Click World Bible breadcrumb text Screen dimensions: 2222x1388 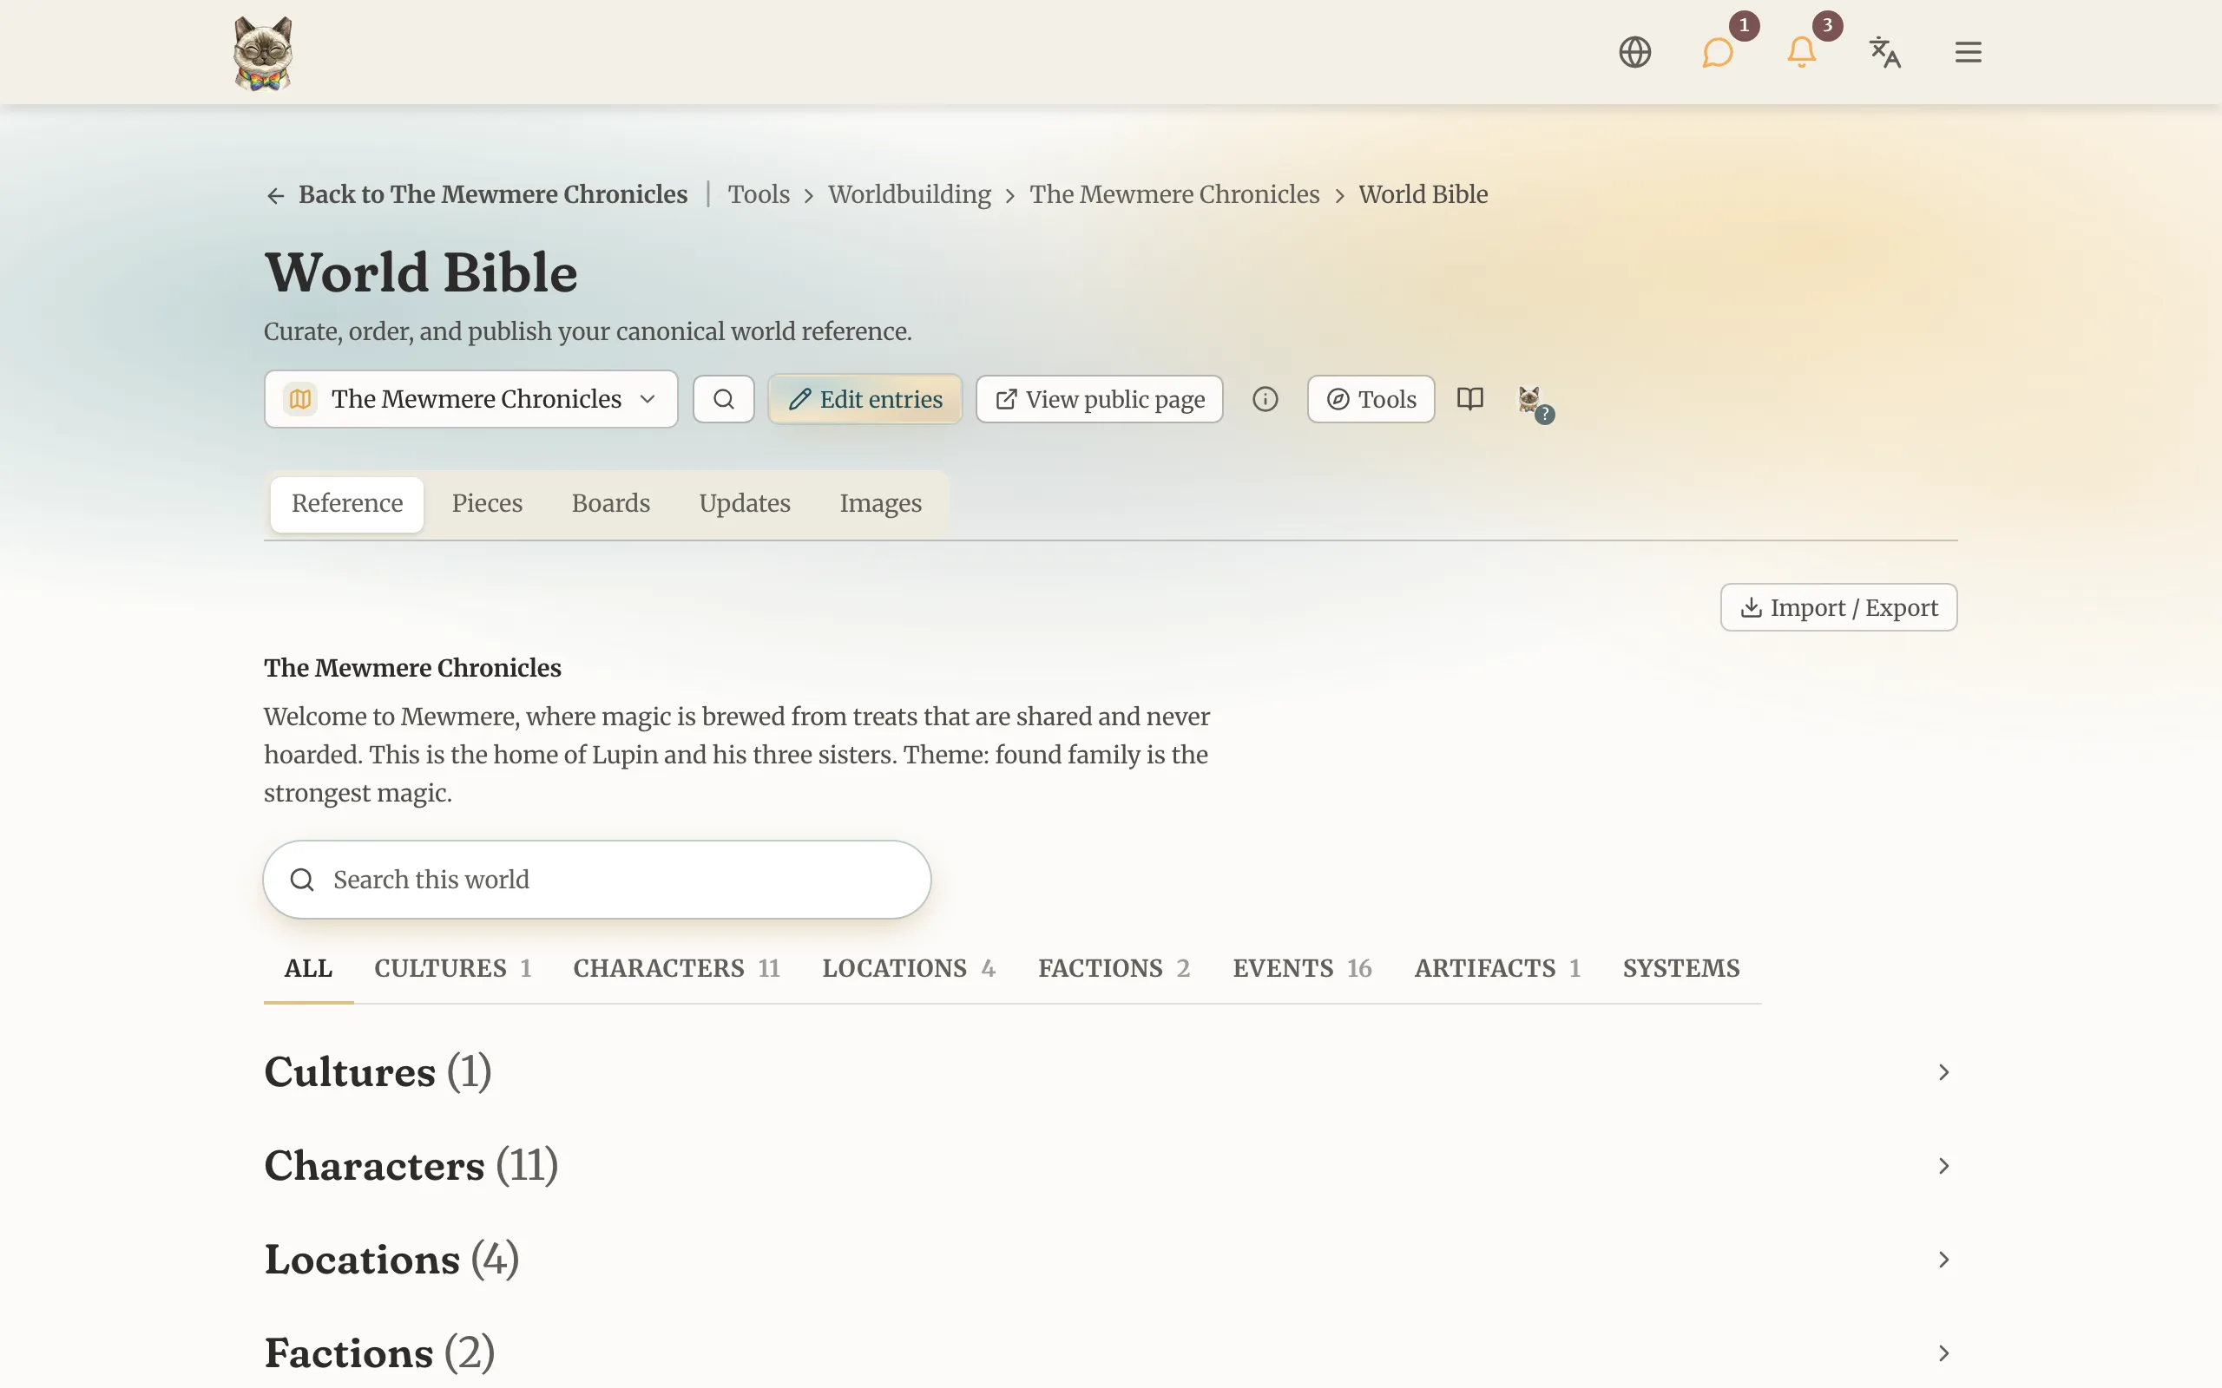click(x=1423, y=194)
